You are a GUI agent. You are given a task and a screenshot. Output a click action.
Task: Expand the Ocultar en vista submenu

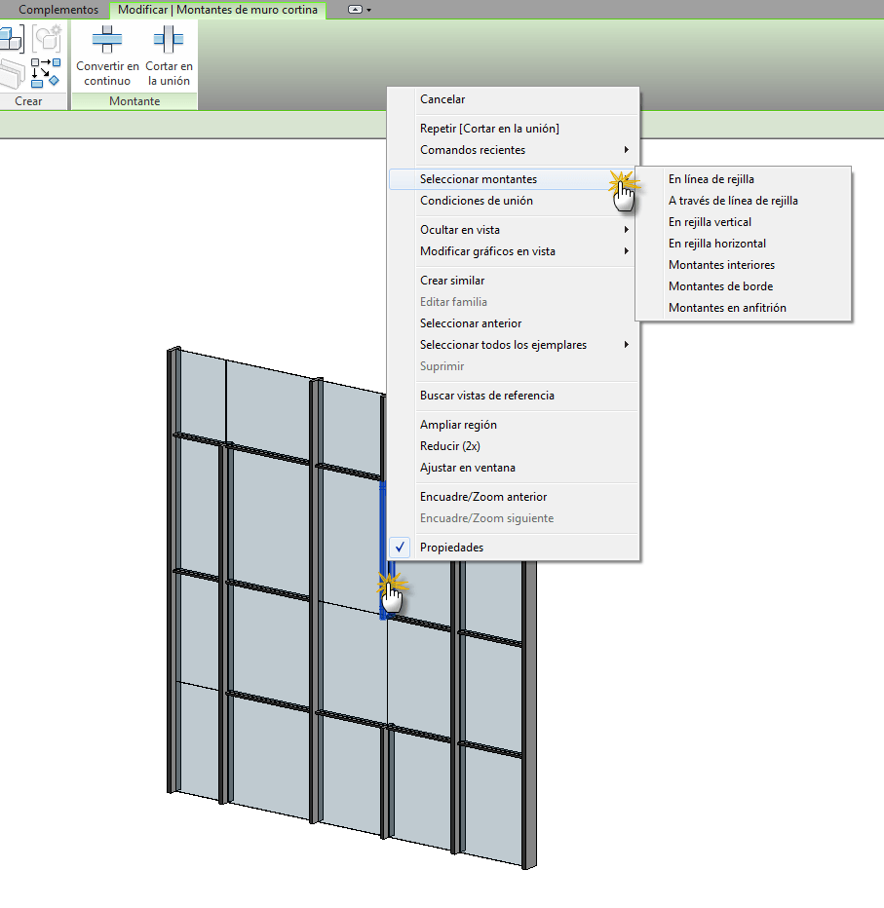514,229
